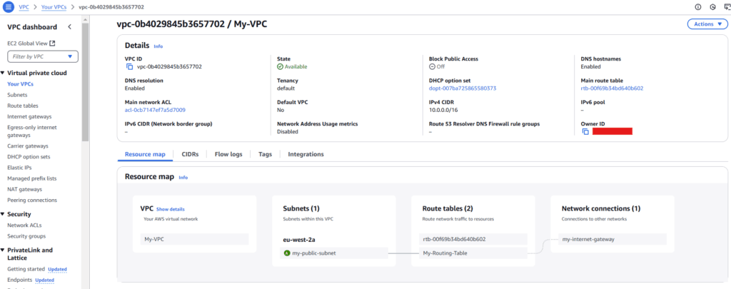Open the Integrations tab
This screenshot has height=289, width=731.
coord(306,154)
